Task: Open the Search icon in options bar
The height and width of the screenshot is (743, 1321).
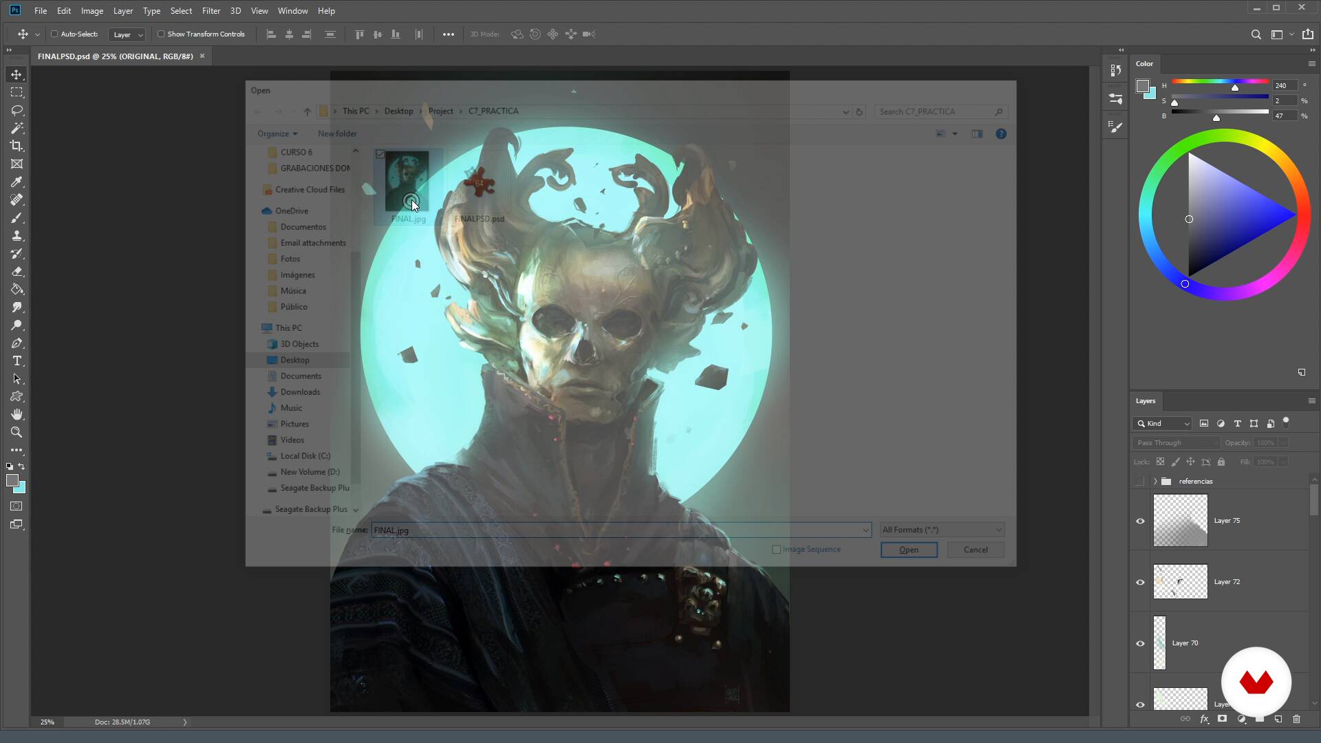Action: pos(1256,34)
